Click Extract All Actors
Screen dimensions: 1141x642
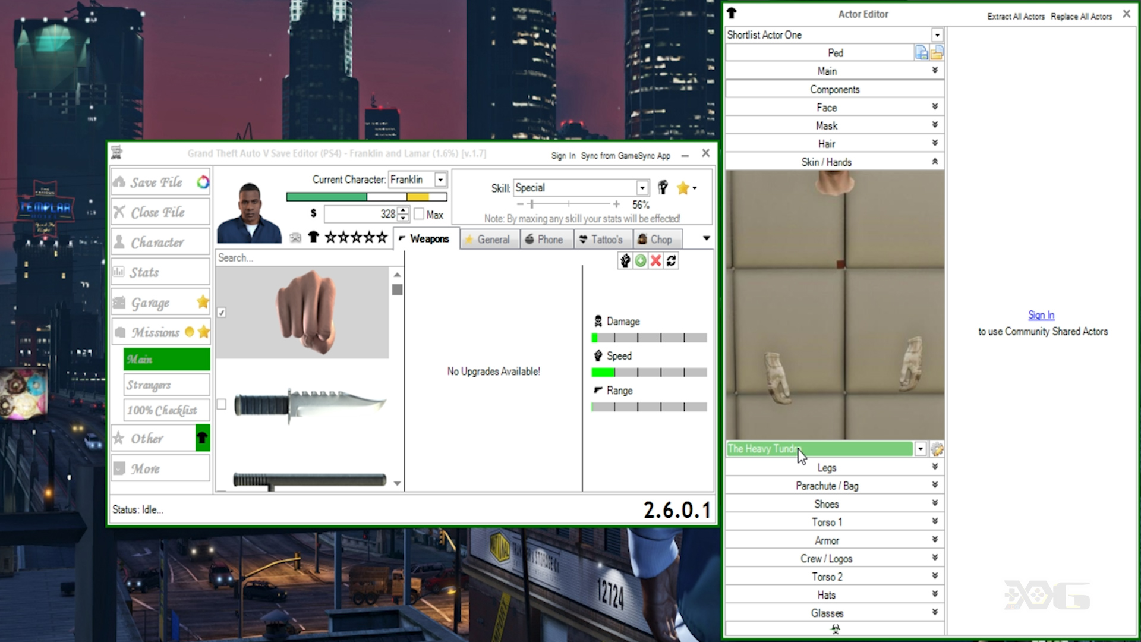(x=1016, y=17)
